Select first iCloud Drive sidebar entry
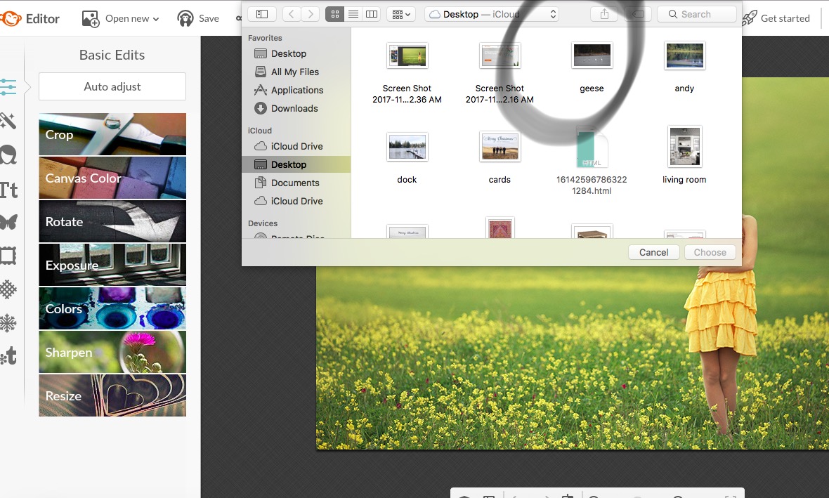This screenshot has width=829, height=498. (296, 146)
